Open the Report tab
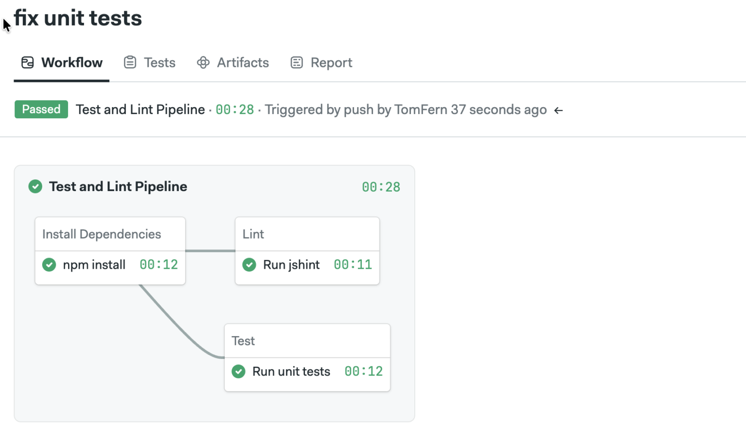Screen dimensions: 746x439 click(331, 63)
